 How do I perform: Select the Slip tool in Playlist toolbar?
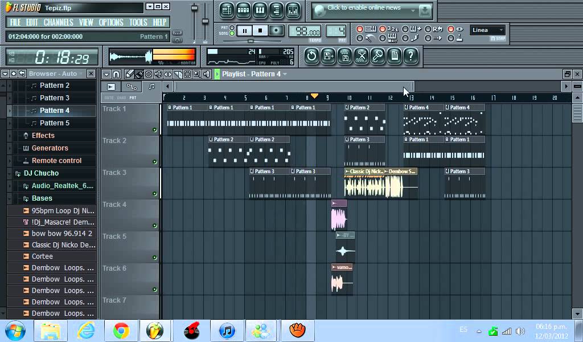pos(168,74)
